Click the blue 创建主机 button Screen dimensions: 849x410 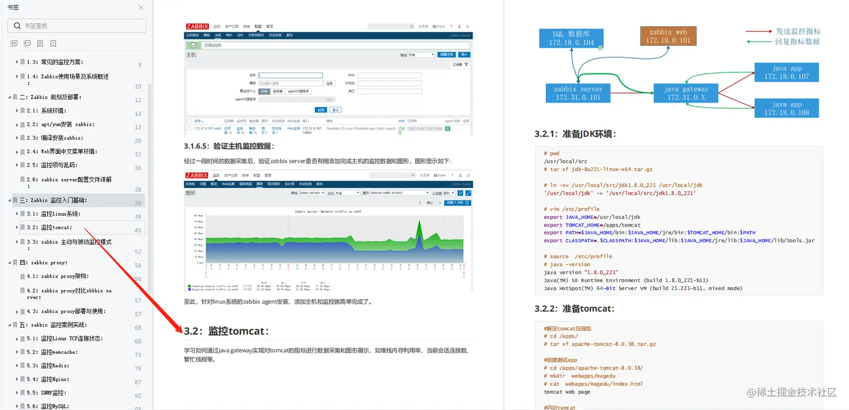(446, 54)
